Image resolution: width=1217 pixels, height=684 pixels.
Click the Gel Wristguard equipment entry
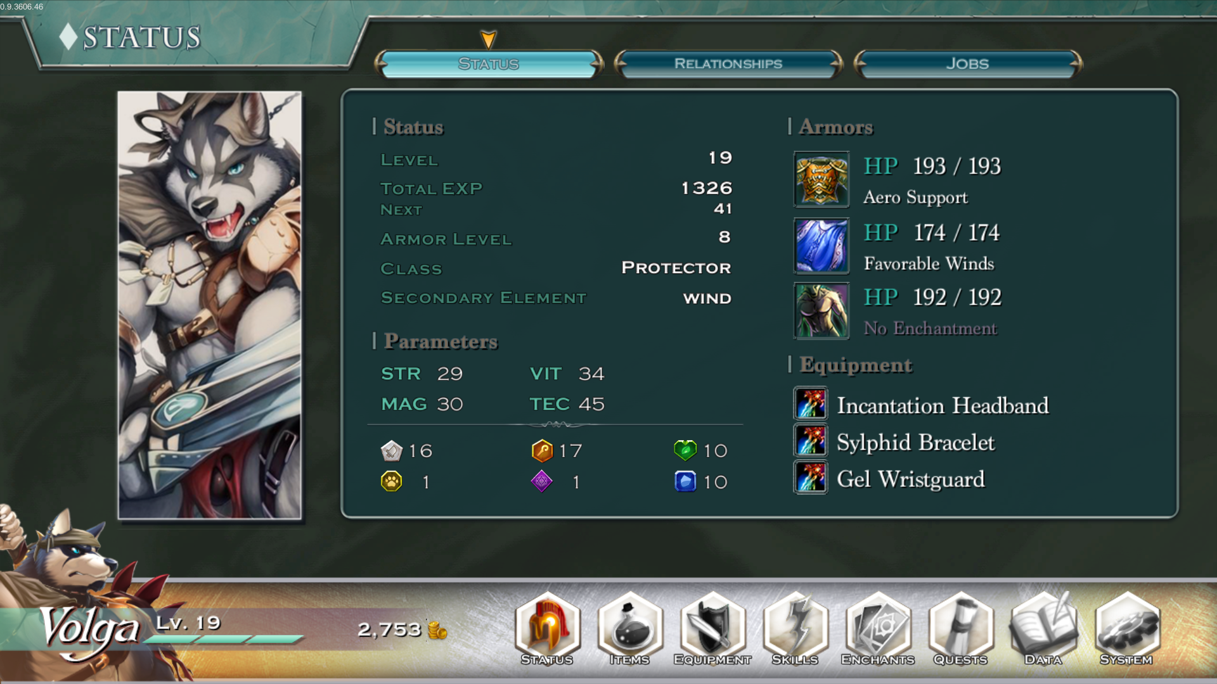tap(889, 478)
